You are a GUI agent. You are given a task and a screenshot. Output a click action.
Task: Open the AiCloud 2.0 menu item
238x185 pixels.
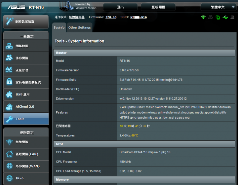coord(26,106)
